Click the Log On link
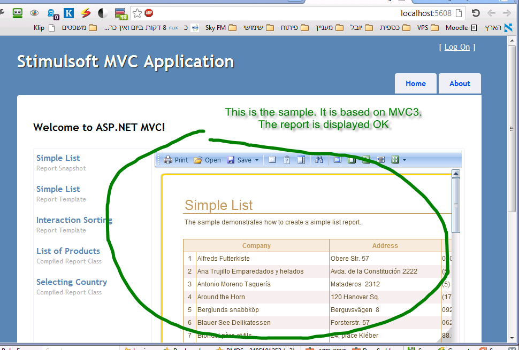The height and width of the screenshot is (350, 519). tap(457, 47)
